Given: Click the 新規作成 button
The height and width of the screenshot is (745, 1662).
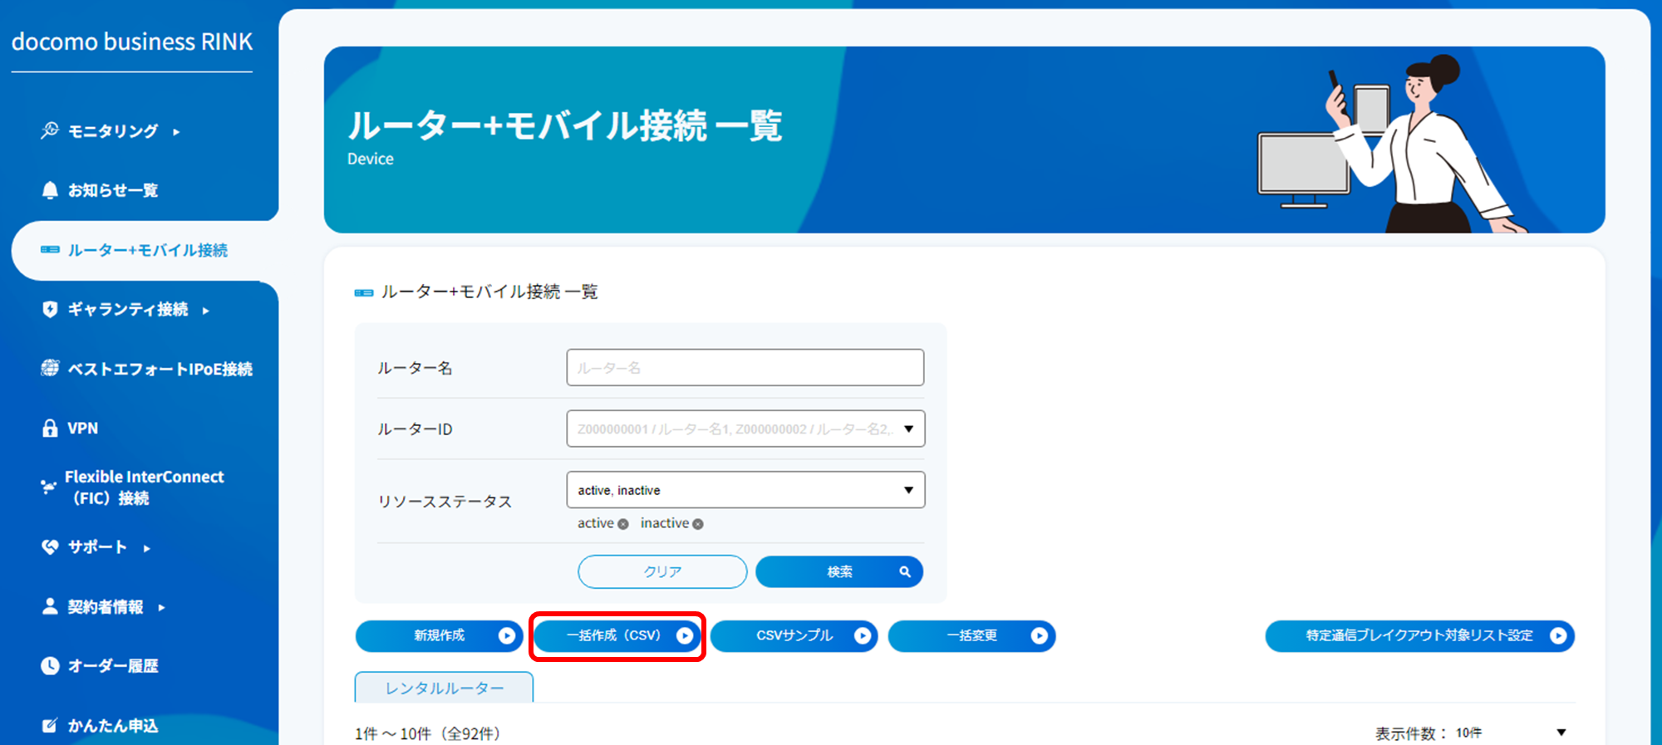Looking at the screenshot, I should coord(439,635).
